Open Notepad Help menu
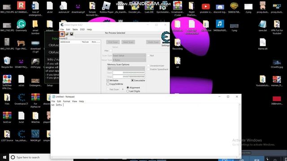 [x=82, y=102]
